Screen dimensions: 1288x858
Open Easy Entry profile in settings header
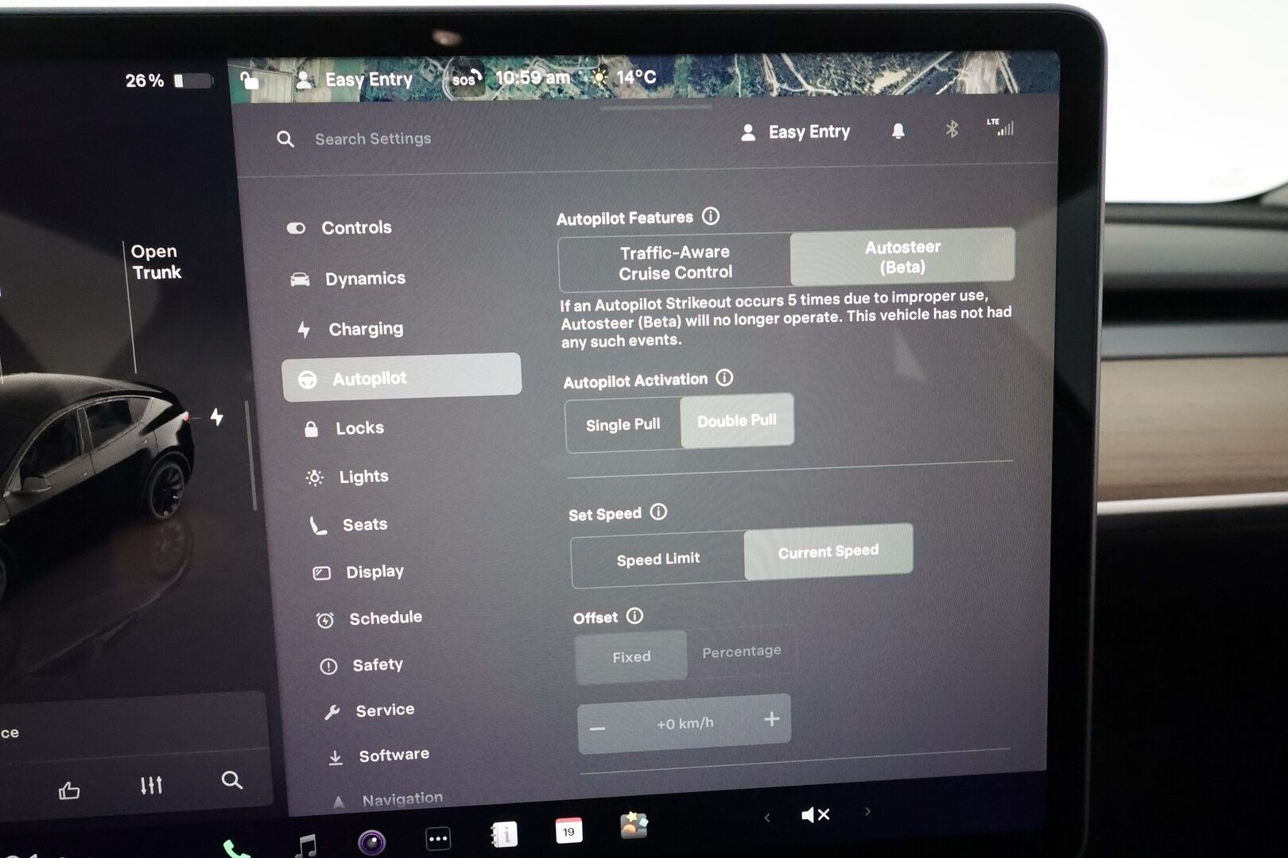[795, 132]
